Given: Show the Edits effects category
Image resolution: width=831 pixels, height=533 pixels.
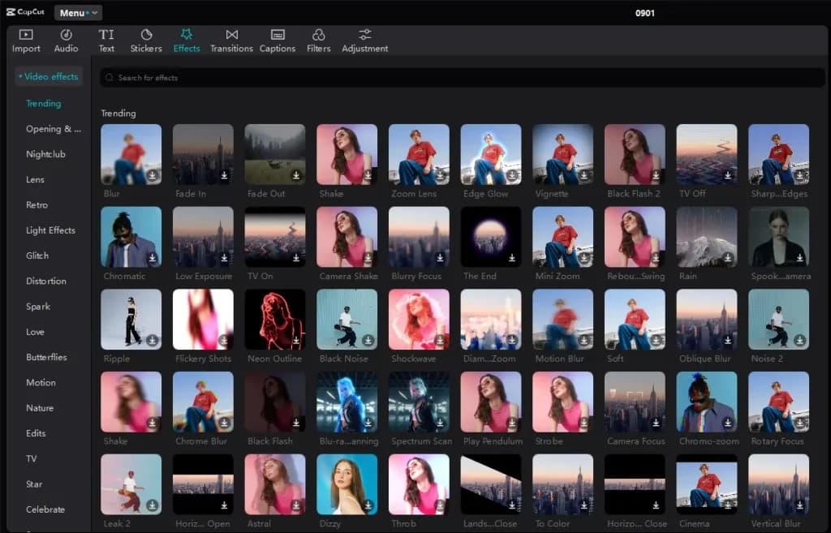Looking at the screenshot, I should [x=36, y=433].
